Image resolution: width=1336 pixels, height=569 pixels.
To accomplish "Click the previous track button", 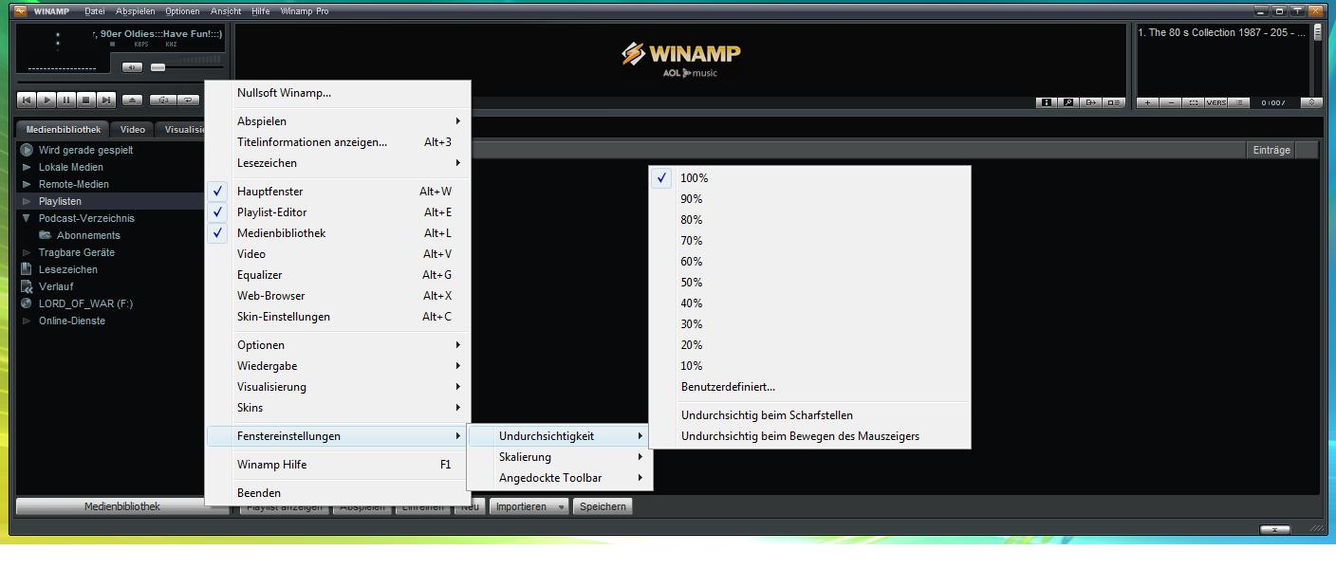I will (x=27, y=100).
